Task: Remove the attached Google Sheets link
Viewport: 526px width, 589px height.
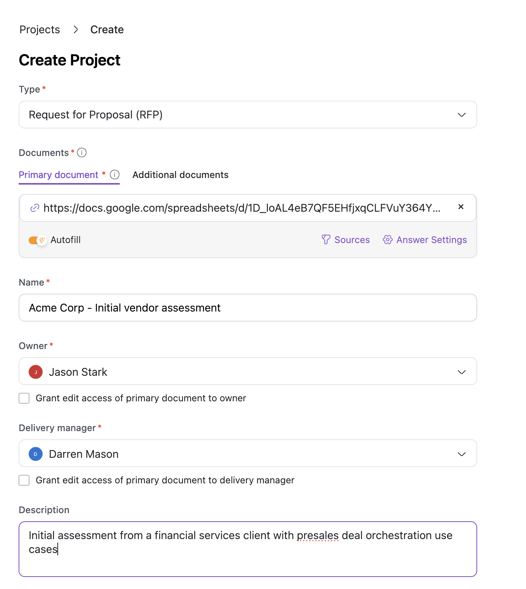Action: click(461, 207)
